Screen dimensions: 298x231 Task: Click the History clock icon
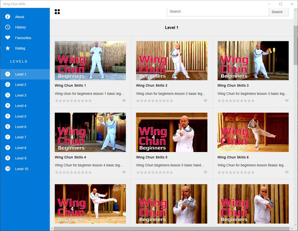(x=8, y=27)
